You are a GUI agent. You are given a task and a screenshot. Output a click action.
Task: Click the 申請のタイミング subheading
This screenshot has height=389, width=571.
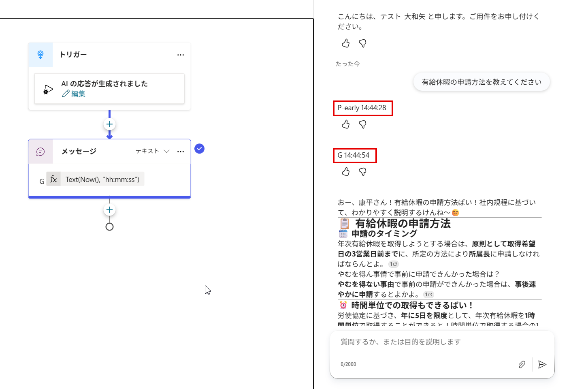[384, 234]
